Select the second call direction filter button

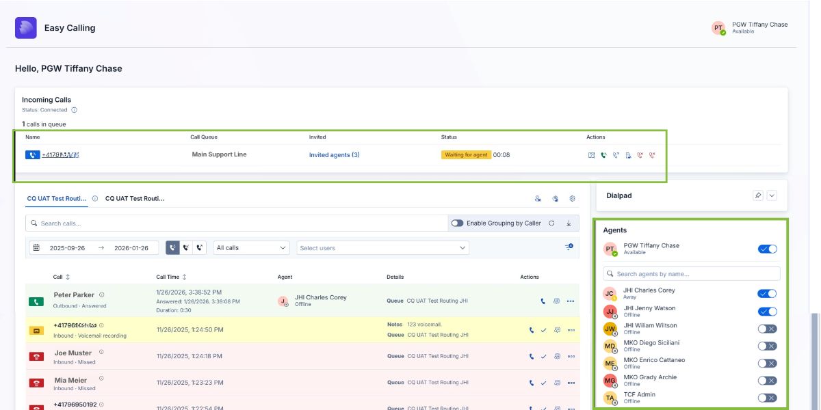pyautogui.click(x=186, y=248)
